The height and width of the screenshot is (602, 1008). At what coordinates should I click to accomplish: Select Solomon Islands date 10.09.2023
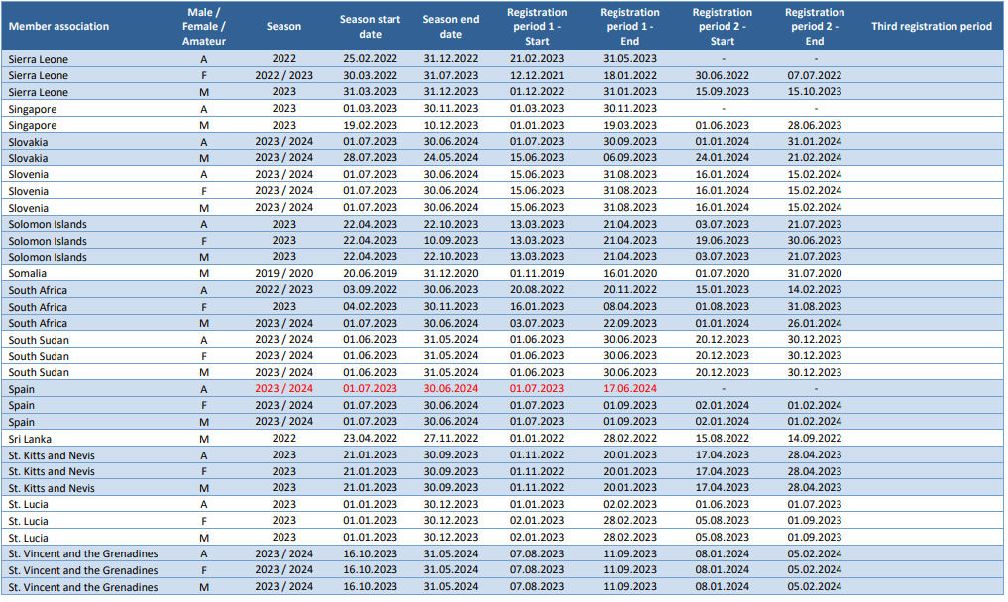click(451, 241)
